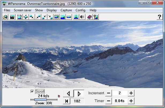The image size is (165, 108).
Task: Click the move-image-to-bottom-right arrow icon
Action: (50, 17)
